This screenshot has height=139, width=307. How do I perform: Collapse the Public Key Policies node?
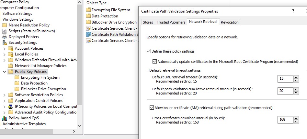4,72
